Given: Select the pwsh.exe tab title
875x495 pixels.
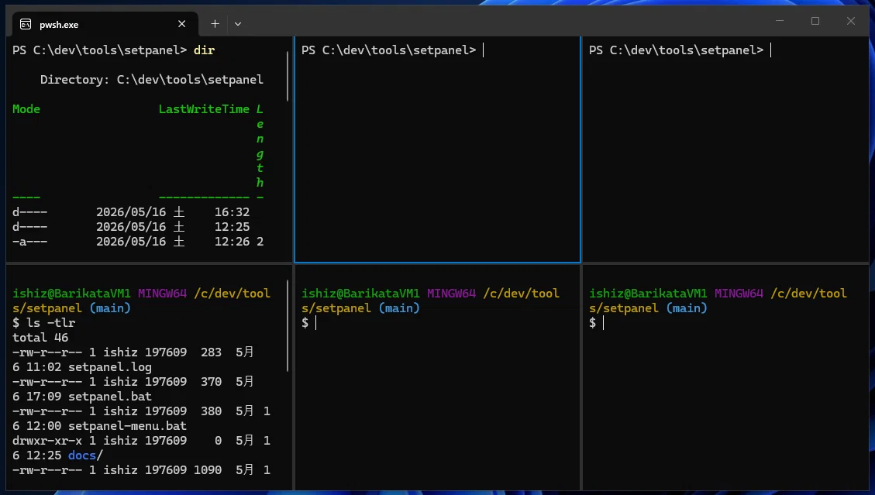Looking at the screenshot, I should (59, 25).
